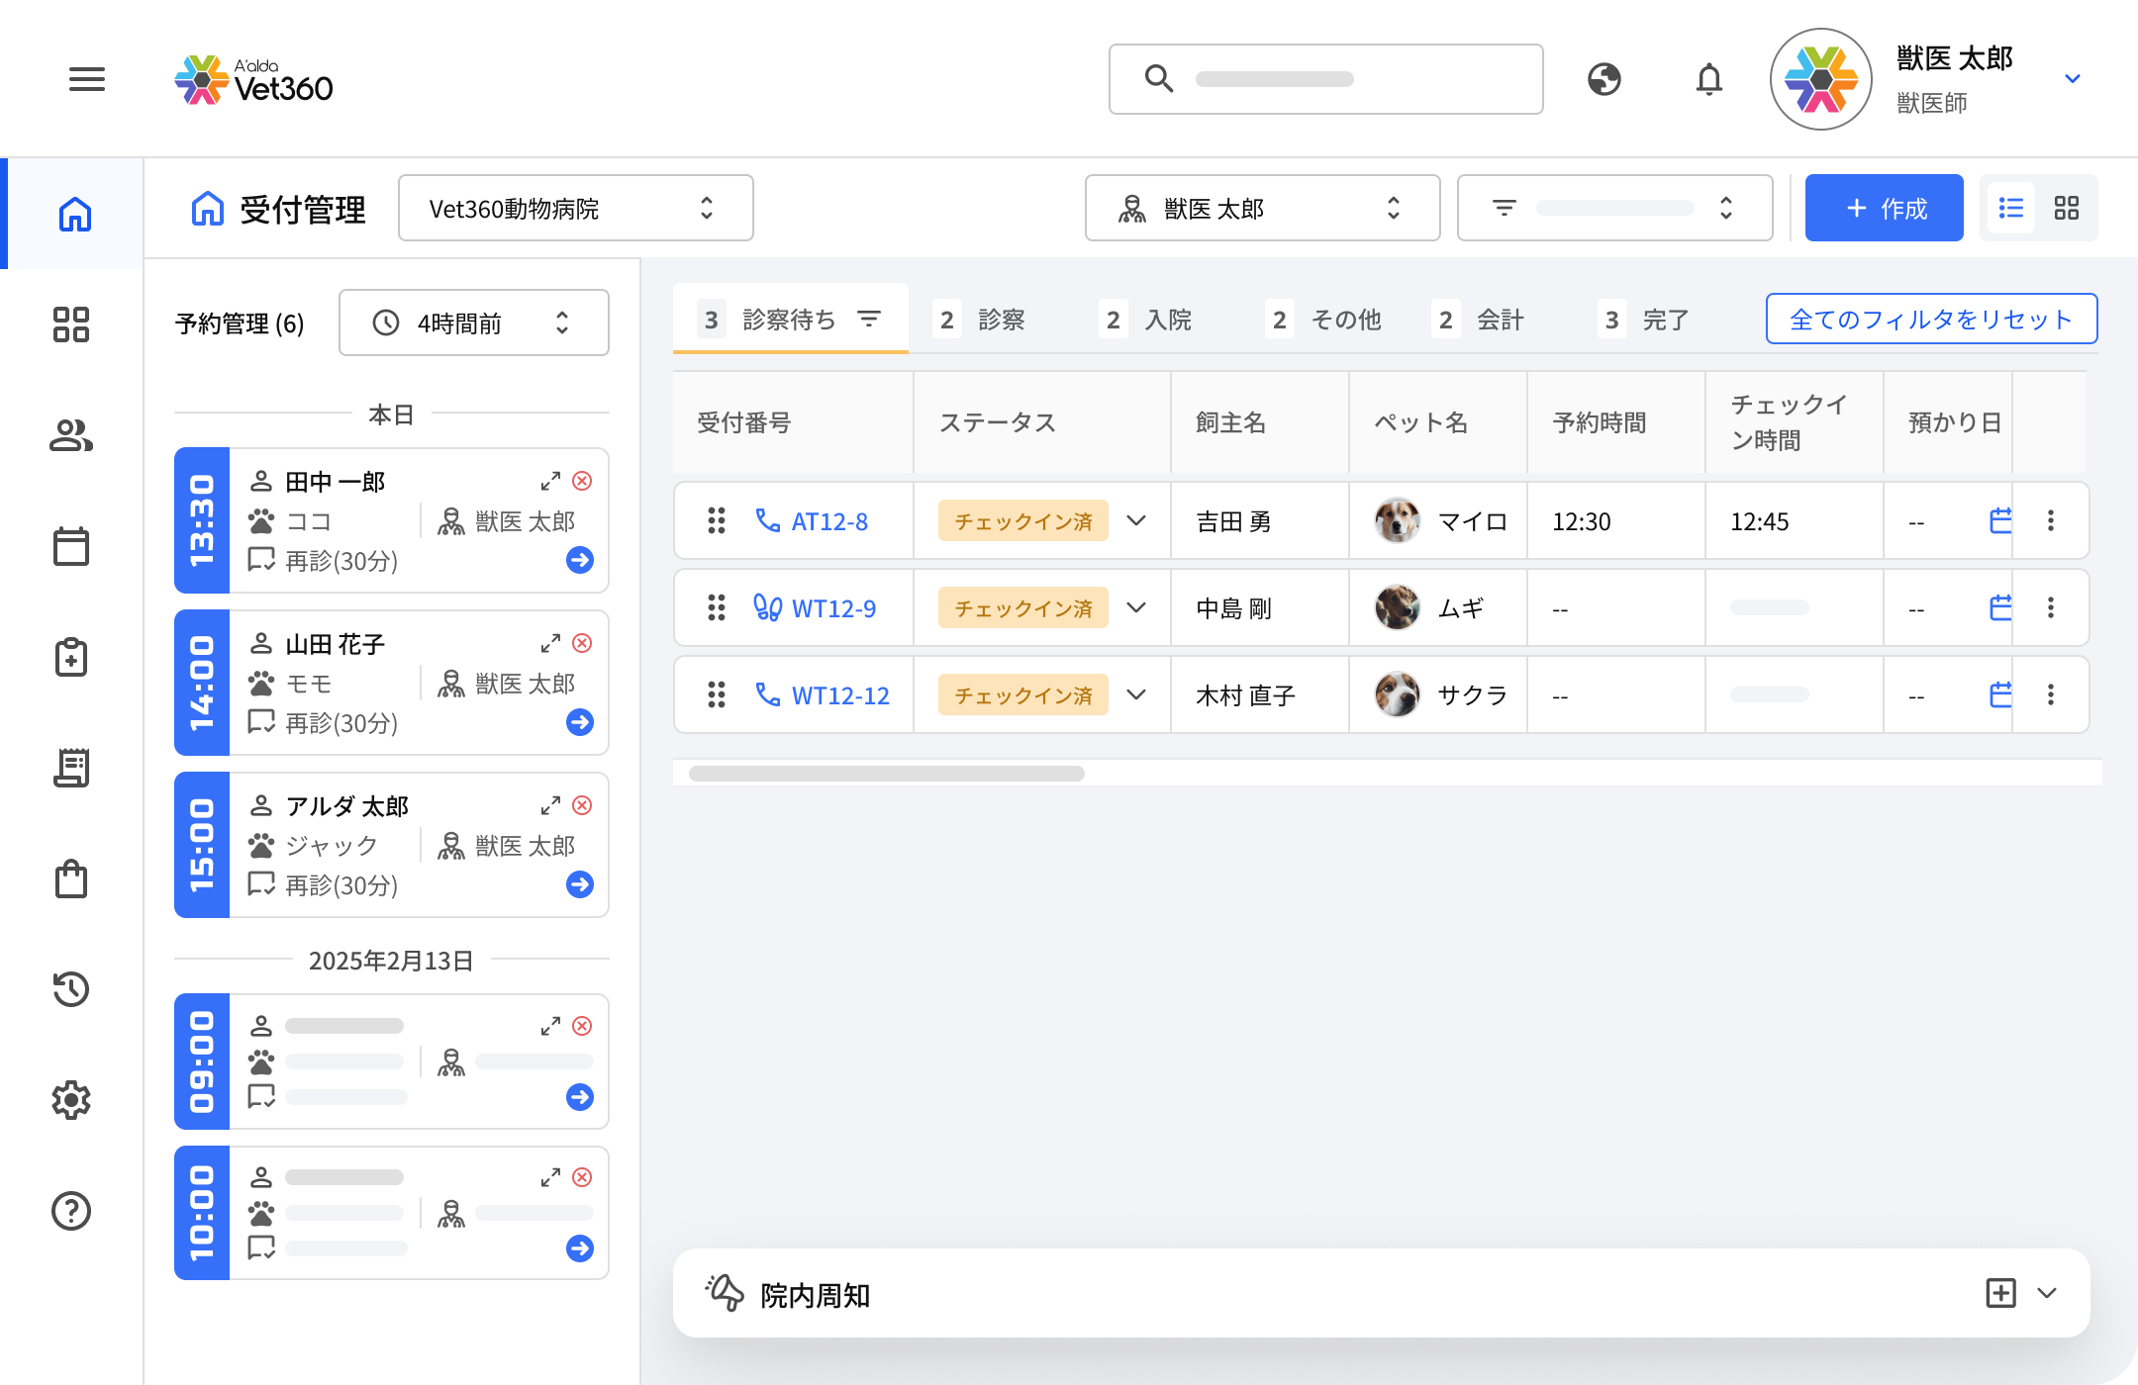Open the shopping bag sidebar icon
Screen dimensions: 2138x1385
(x=71, y=878)
